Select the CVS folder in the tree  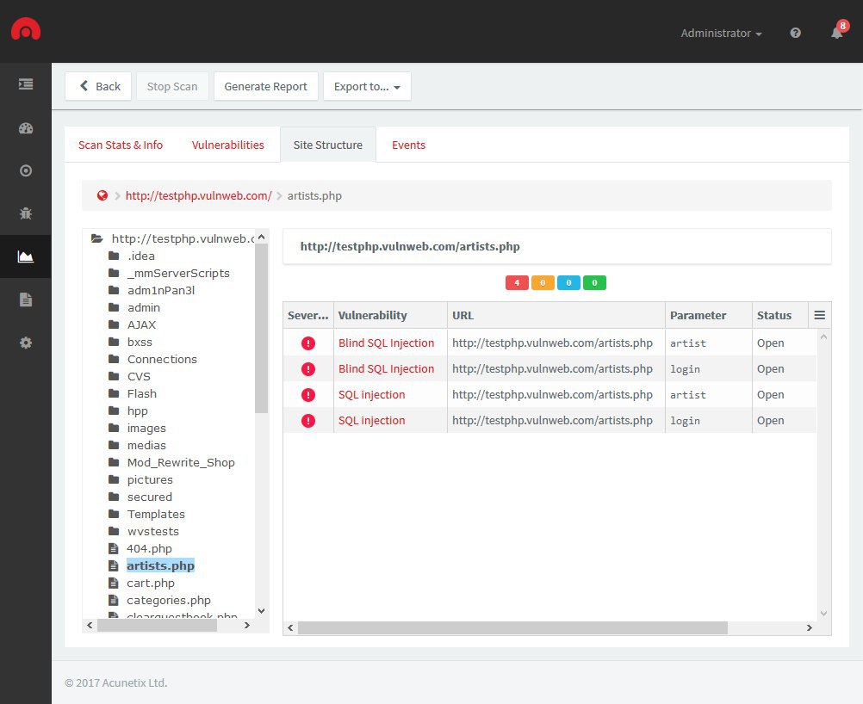pyautogui.click(x=139, y=377)
